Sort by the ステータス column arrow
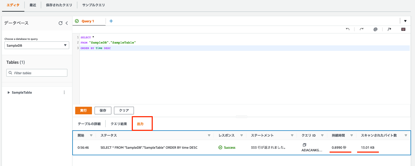Screen dimensions: 415x166 [x=209, y=135]
